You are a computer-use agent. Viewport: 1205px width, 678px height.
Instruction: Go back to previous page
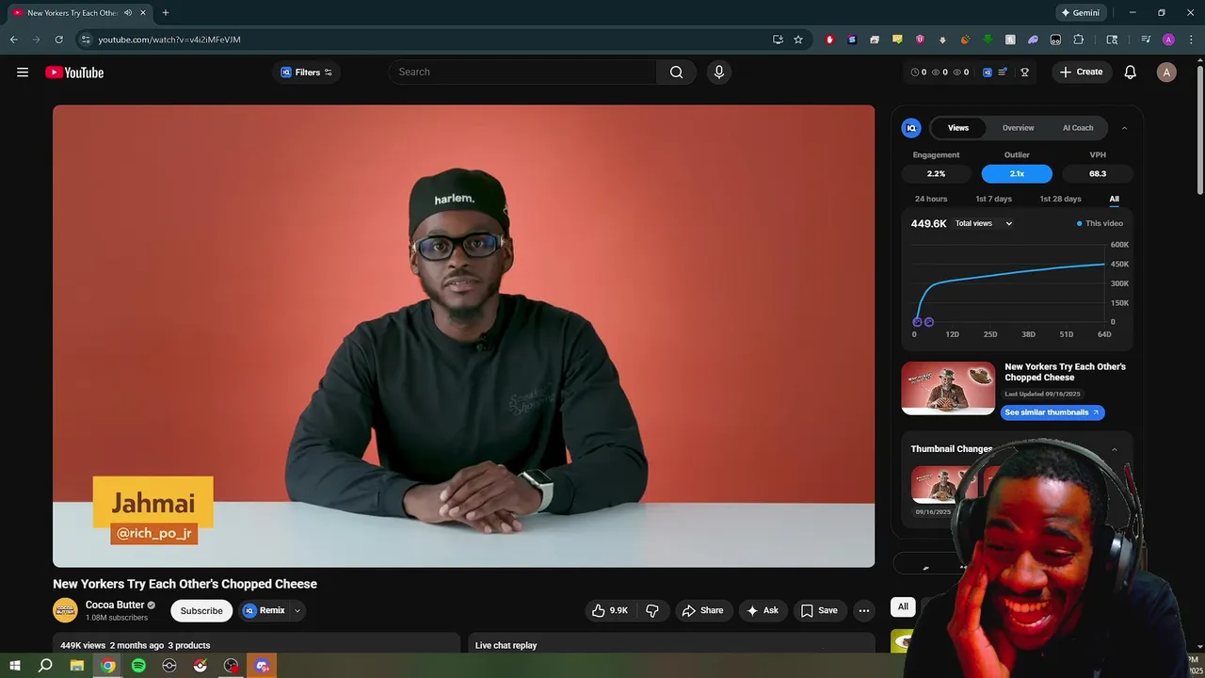point(13,40)
